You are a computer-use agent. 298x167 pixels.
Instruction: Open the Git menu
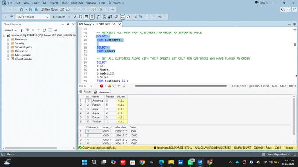pos(45,3)
